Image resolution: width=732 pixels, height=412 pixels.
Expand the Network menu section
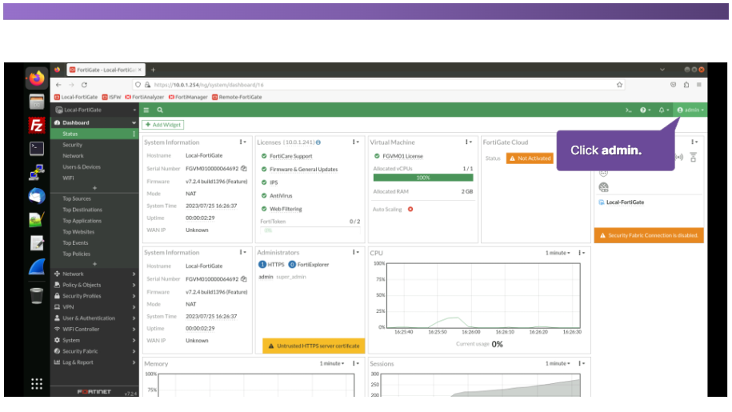pos(94,274)
